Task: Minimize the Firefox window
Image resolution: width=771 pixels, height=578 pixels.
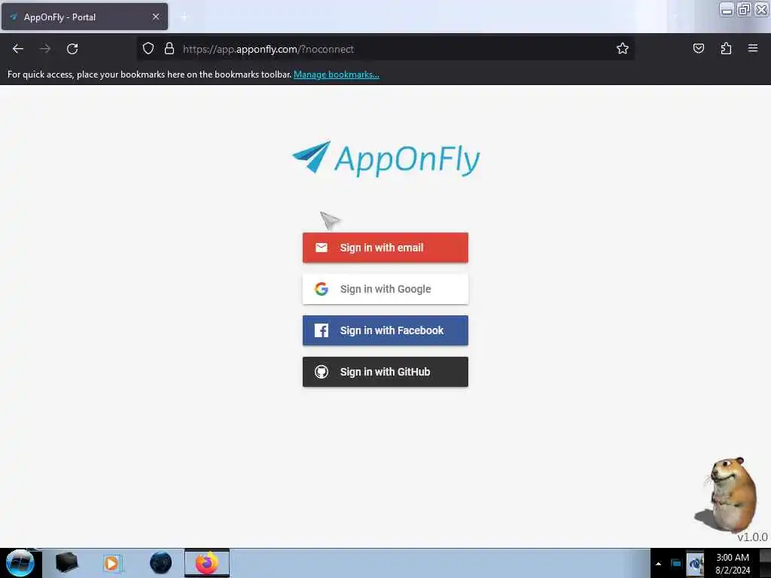Action: coord(727,10)
